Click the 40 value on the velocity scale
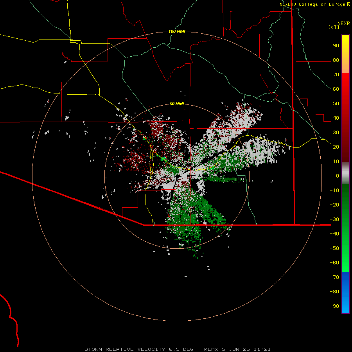 pyautogui.click(x=336, y=118)
